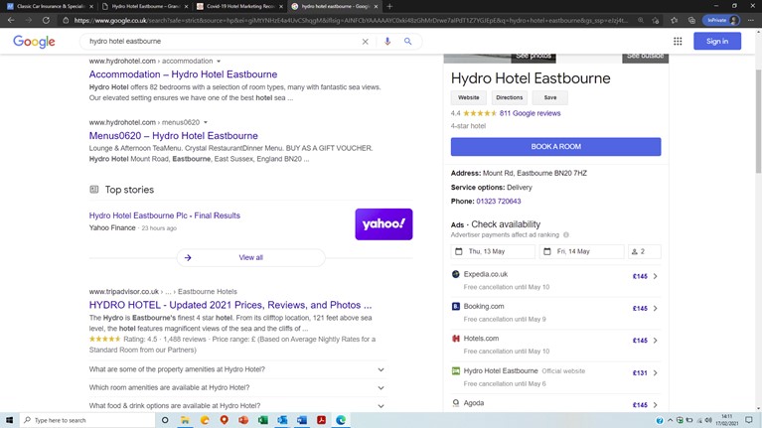Refresh the page with the browser reload icon
This screenshot has height=428, width=762.
(46, 20)
